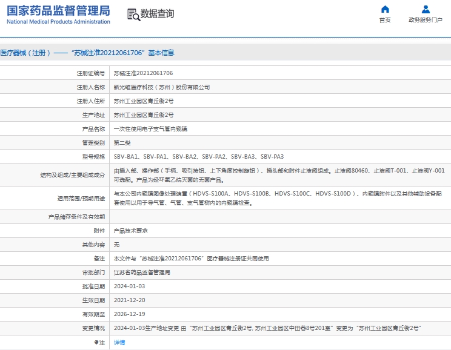Image resolution: width=451 pixels, height=350 pixels.
Task: Click the 国家药品监督管理局 logo
Action: coord(58,11)
